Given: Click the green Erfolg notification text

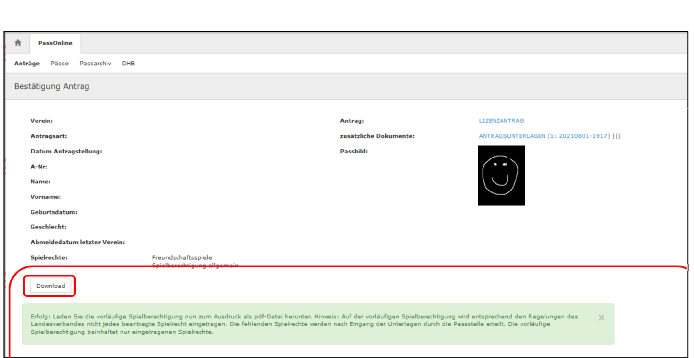Looking at the screenshot, I should click(304, 324).
